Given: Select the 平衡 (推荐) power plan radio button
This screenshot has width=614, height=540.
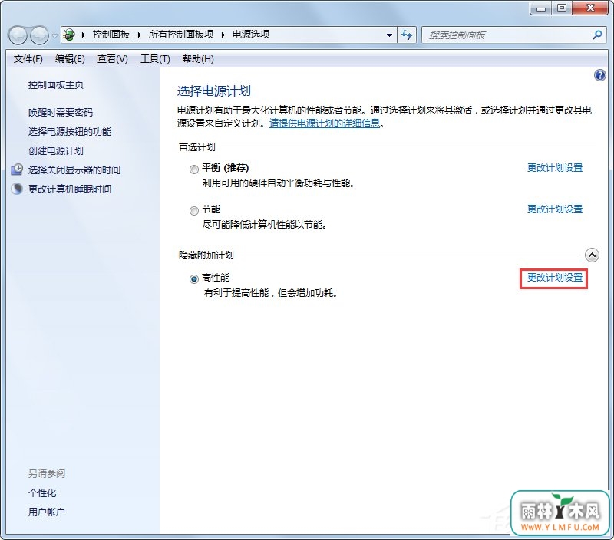Looking at the screenshot, I should 194,170.
